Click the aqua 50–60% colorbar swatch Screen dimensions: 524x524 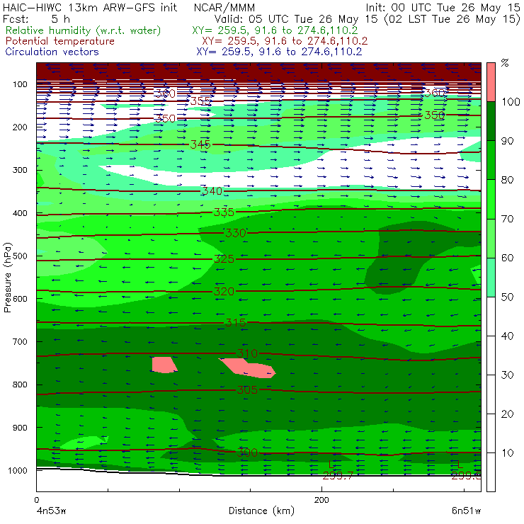[x=491, y=278]
